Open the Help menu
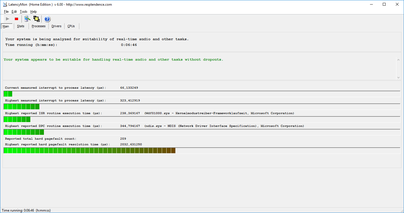The image size is (404, 213). coord(33,12)
